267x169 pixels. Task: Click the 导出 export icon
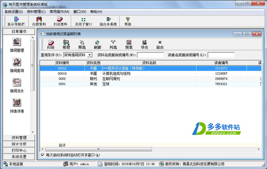click(144, 43)
